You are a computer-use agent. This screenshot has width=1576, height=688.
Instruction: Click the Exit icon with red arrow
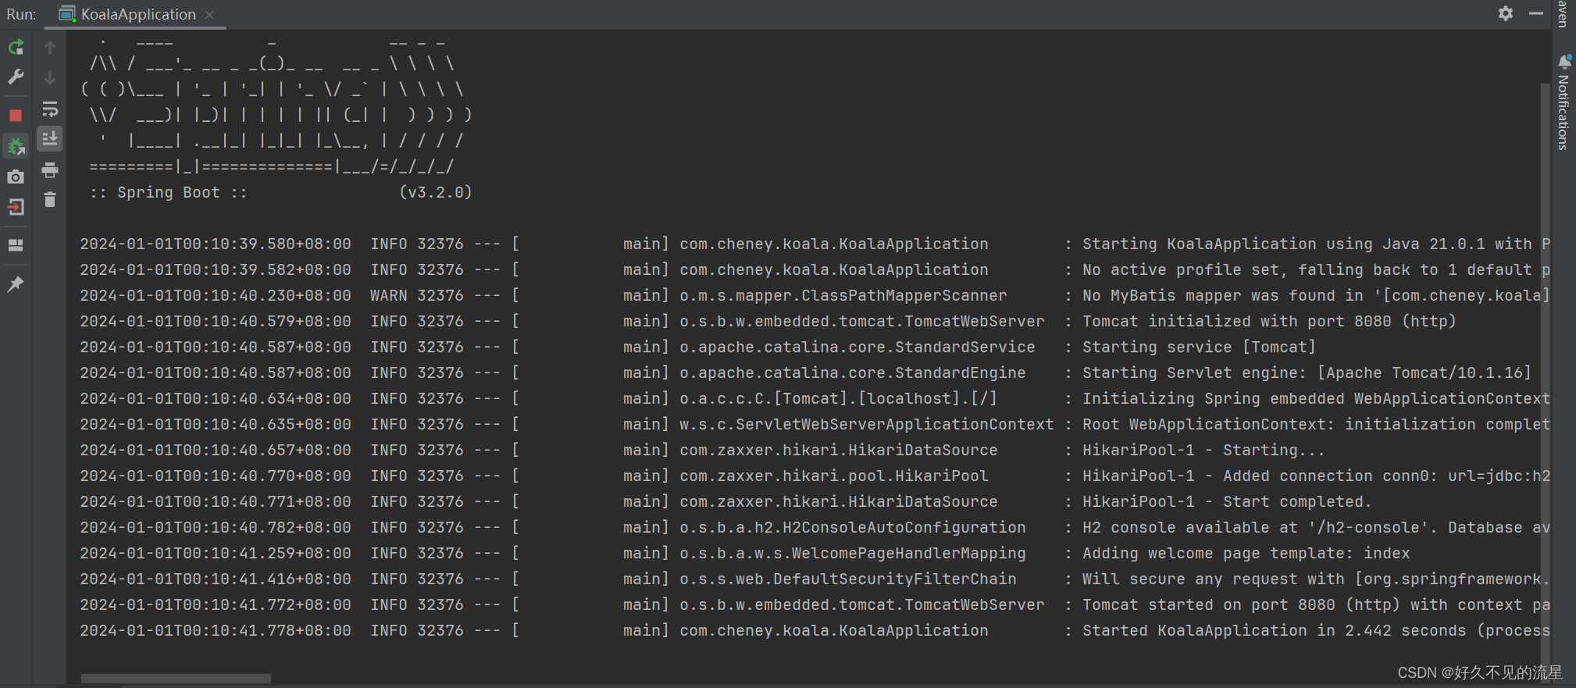pyautogui.click(x=16, y=207)
